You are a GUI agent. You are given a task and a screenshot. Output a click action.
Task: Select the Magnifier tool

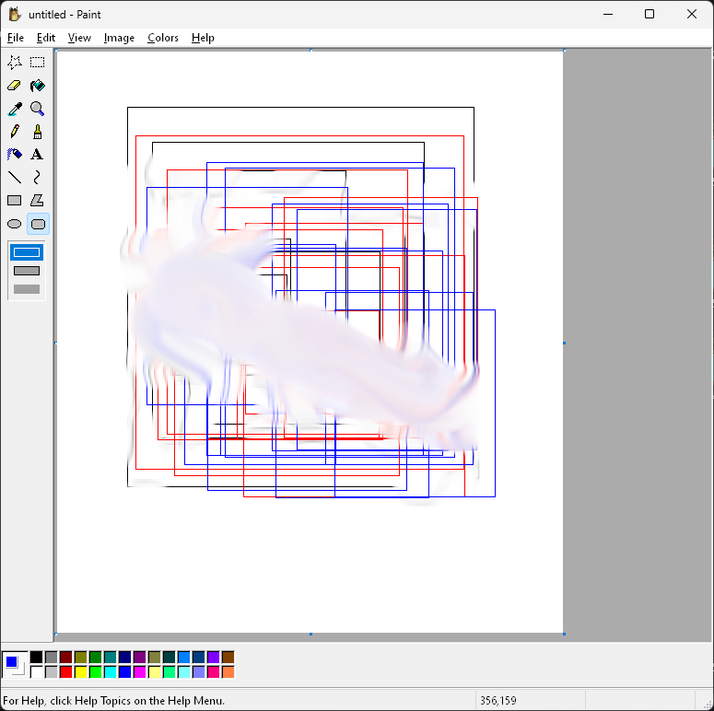tap(38, 109)
